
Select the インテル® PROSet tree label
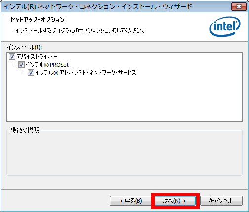point(47,65)
